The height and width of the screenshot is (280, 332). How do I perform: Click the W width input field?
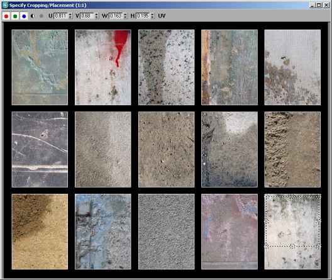116,16
